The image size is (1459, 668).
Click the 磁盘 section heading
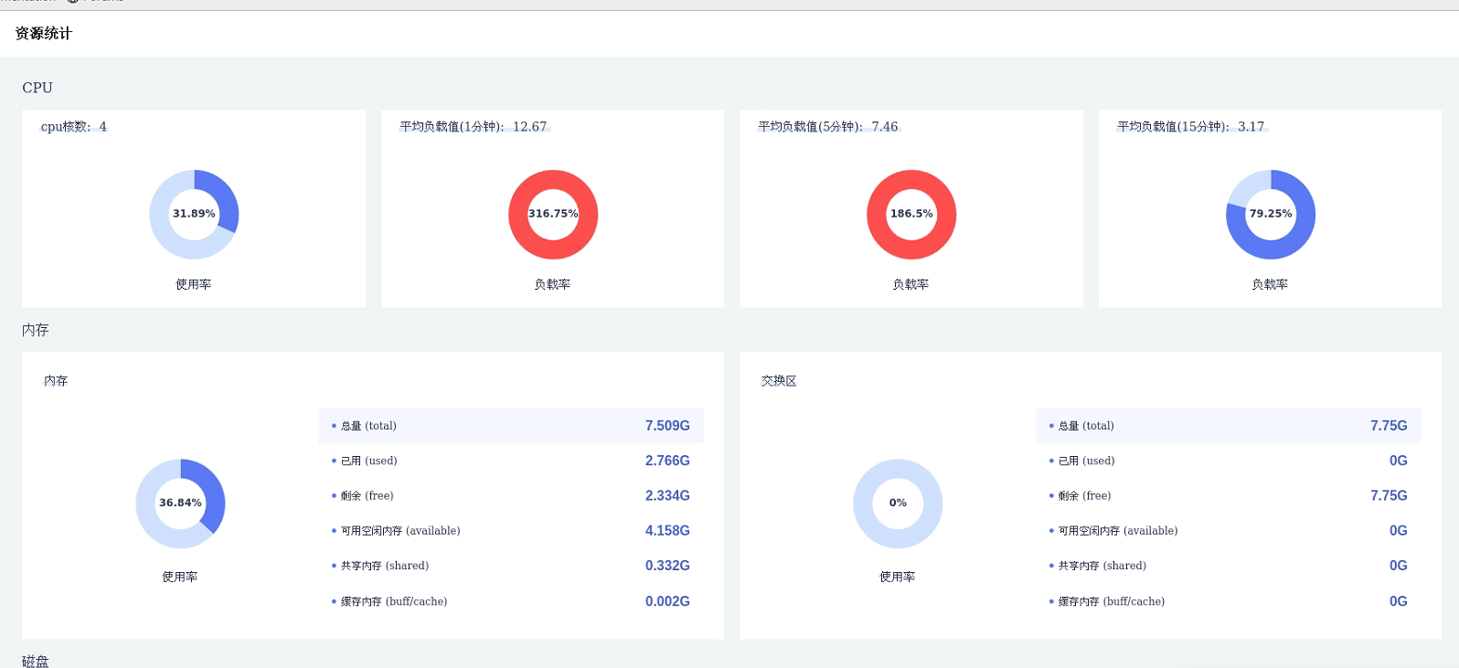click(x=36, y=661)
